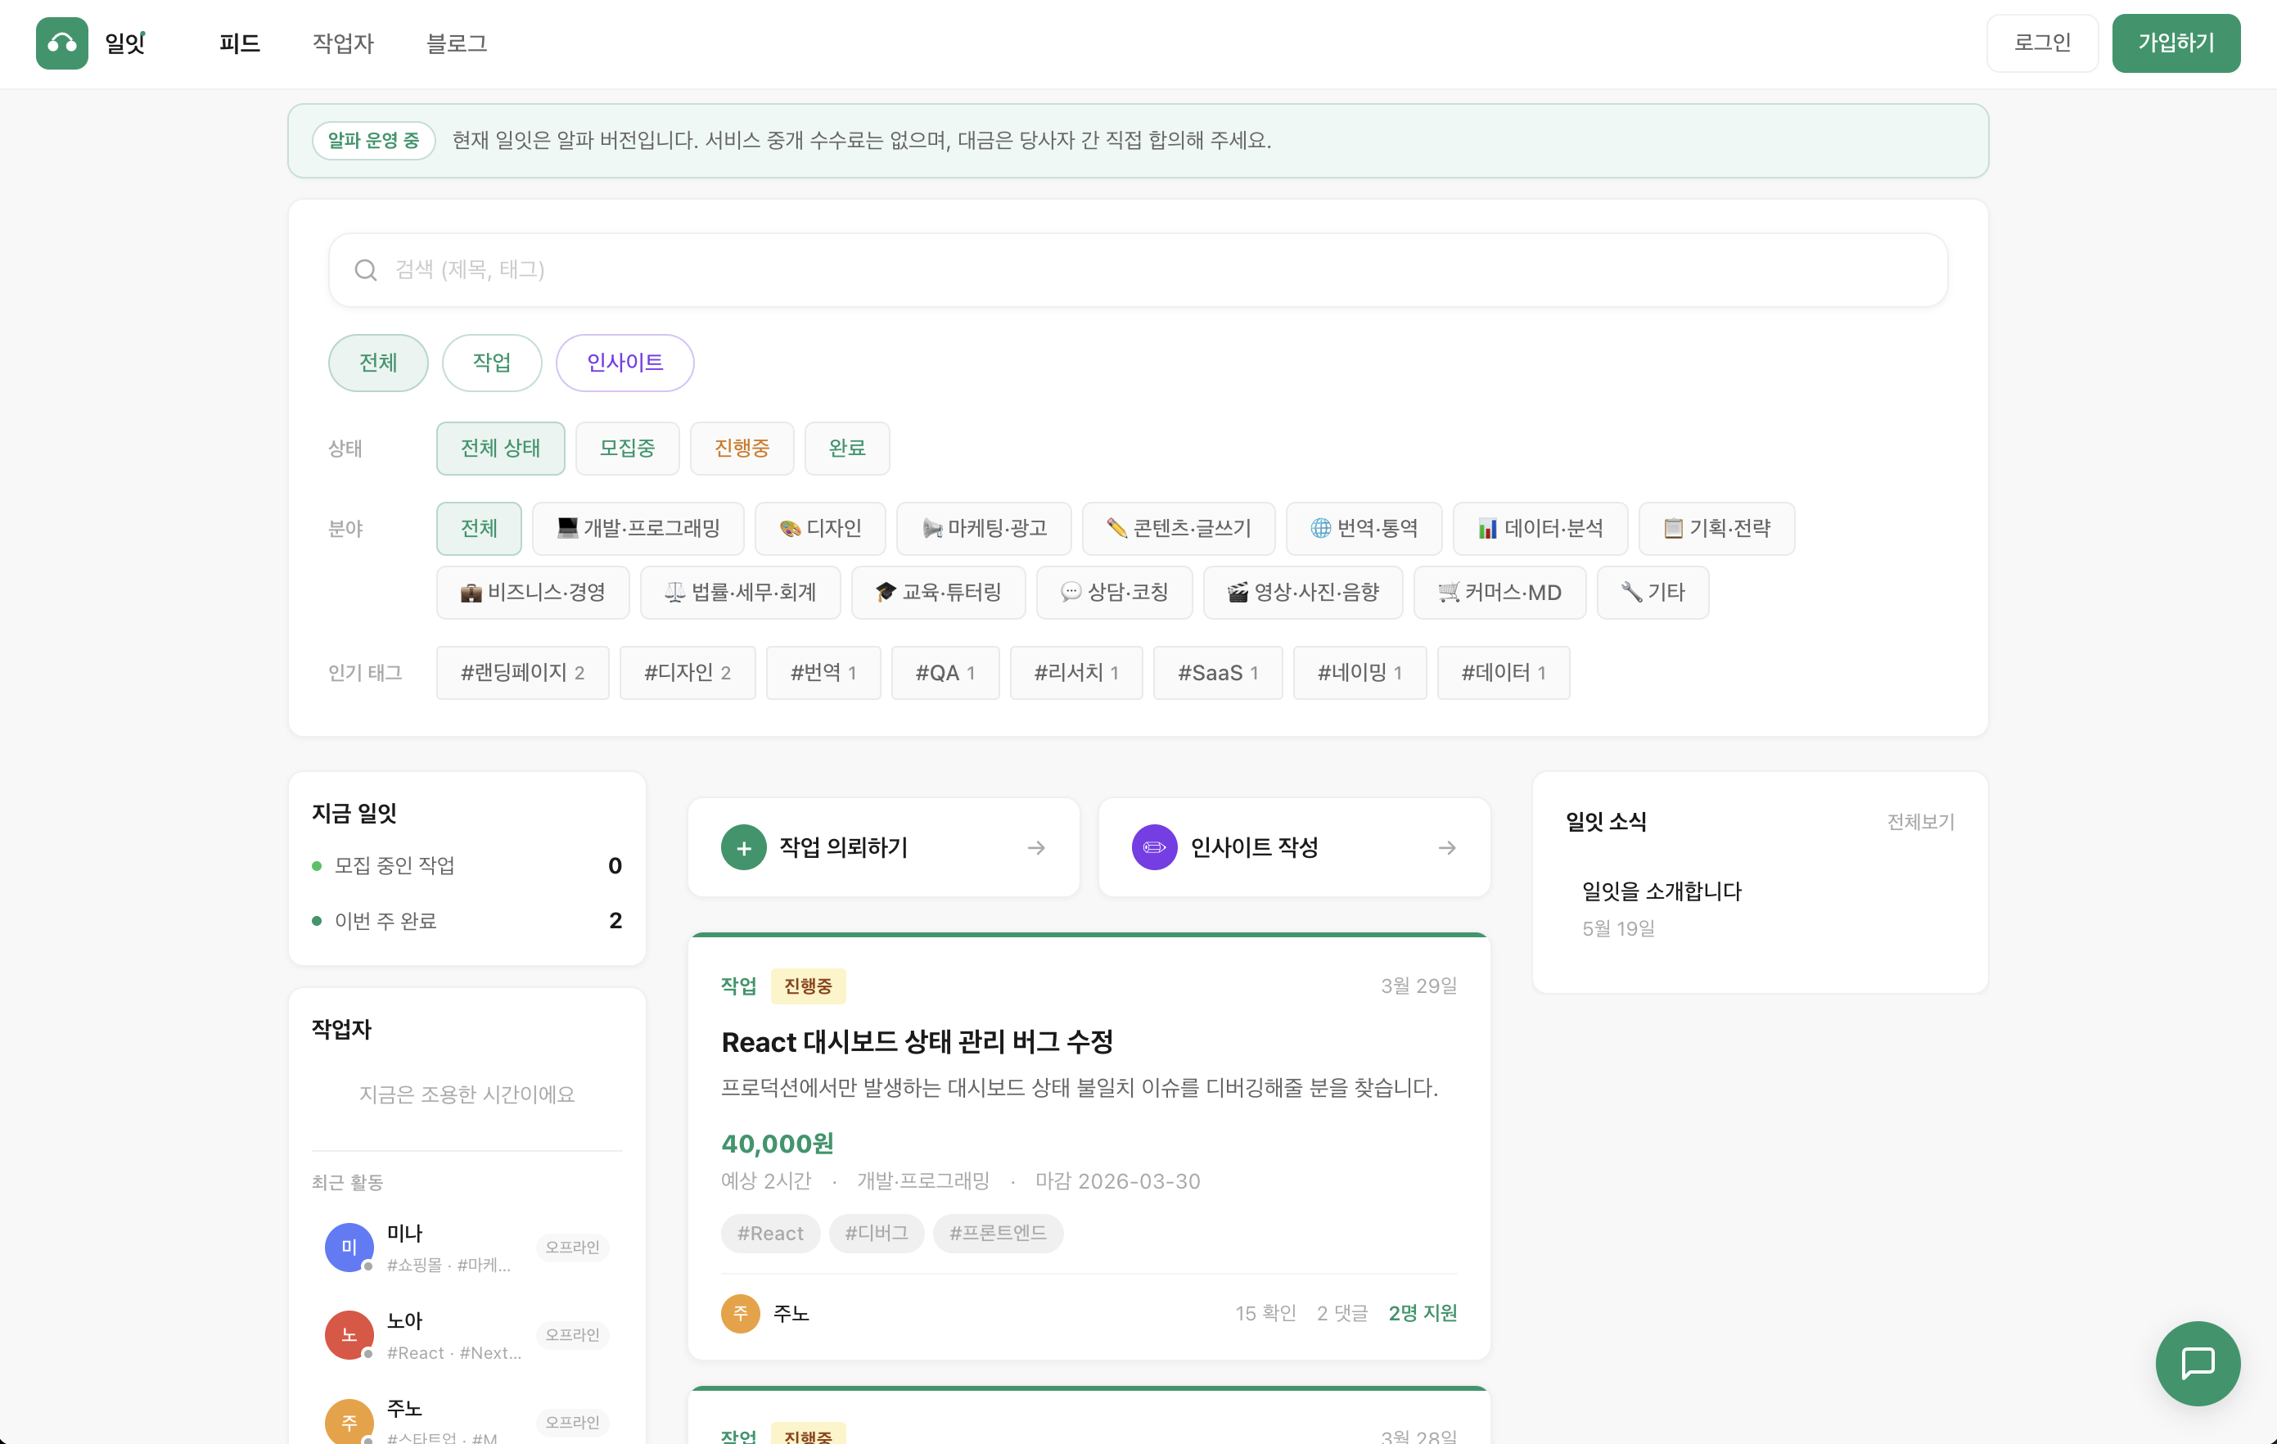The height and width of the screenshot is (1444, 2277).
Task: Click 미나's avatar icon
Action: click(x=349, y=1247)
